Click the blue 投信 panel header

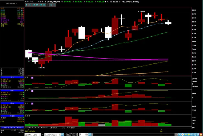click(x=12, y=91)
